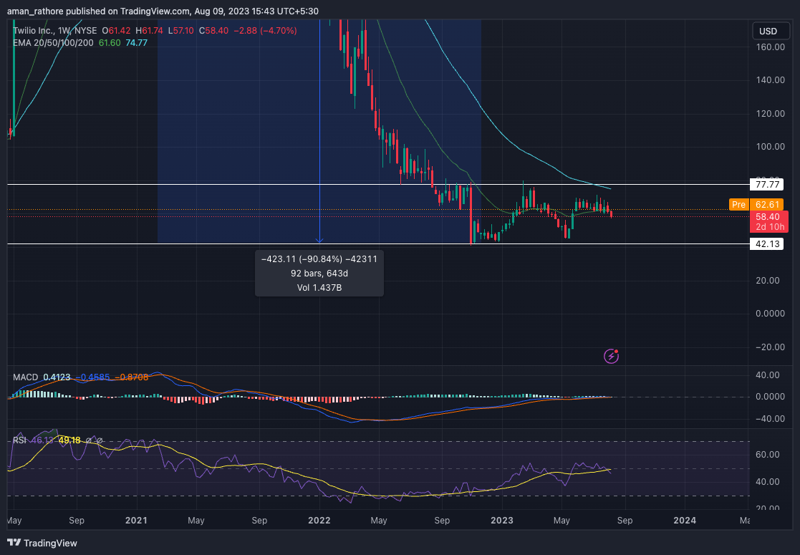The height and width of the screenshot is (555, 800).
Task: Click the RSI moving average value 49.18
Action: [69, 440]
